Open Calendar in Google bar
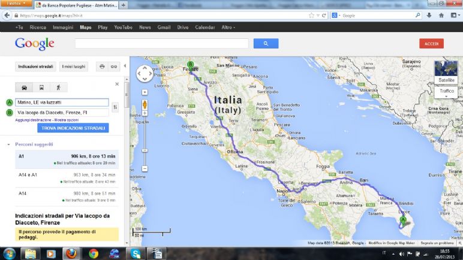 205,27
